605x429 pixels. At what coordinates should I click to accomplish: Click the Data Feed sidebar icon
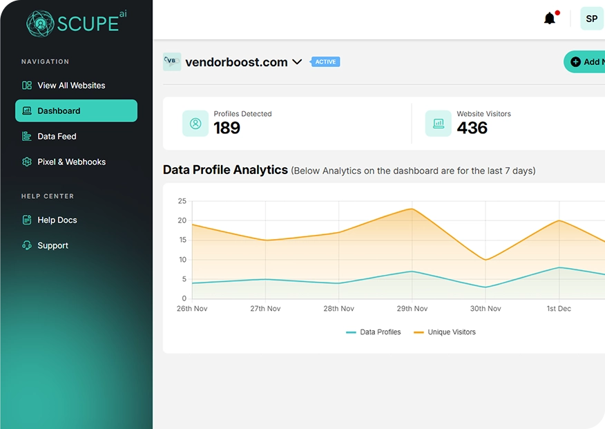point(27,137)
